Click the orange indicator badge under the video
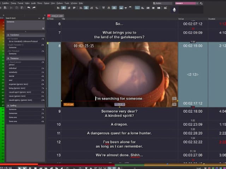226x169 pixels. click(x=69, y=105)
